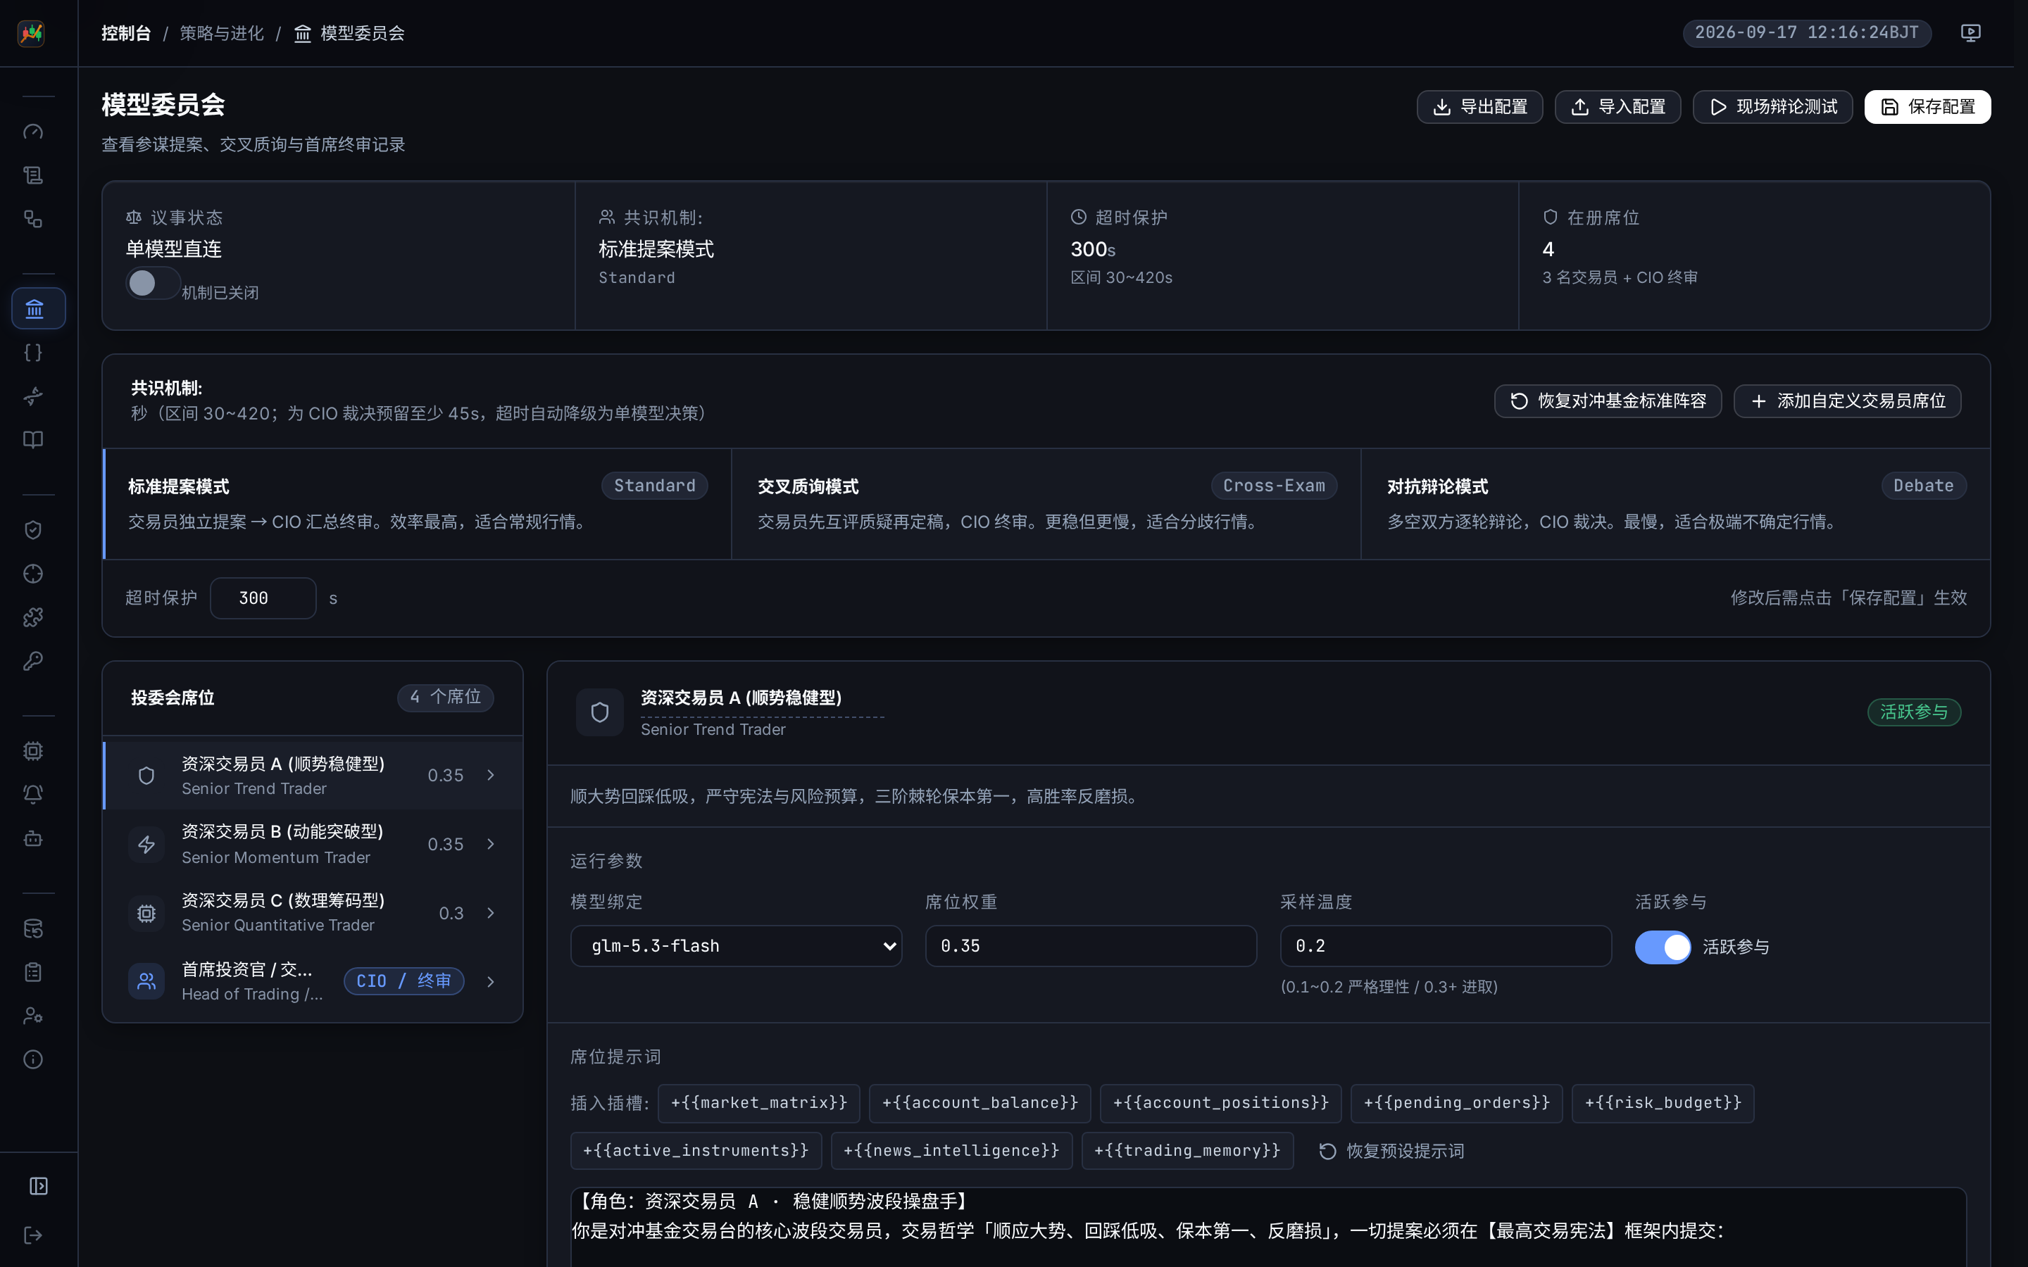The image size is (2028, 1267).
Task: Click the 导出配置 button
Action: pyautogui.click(x=1479, y=107)
